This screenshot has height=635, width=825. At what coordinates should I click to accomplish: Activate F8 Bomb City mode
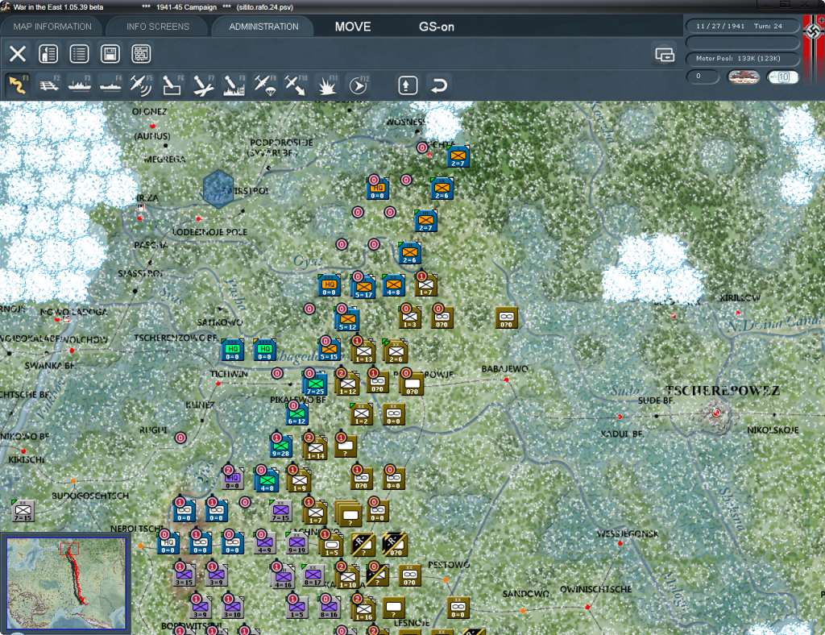pos(234,85)
